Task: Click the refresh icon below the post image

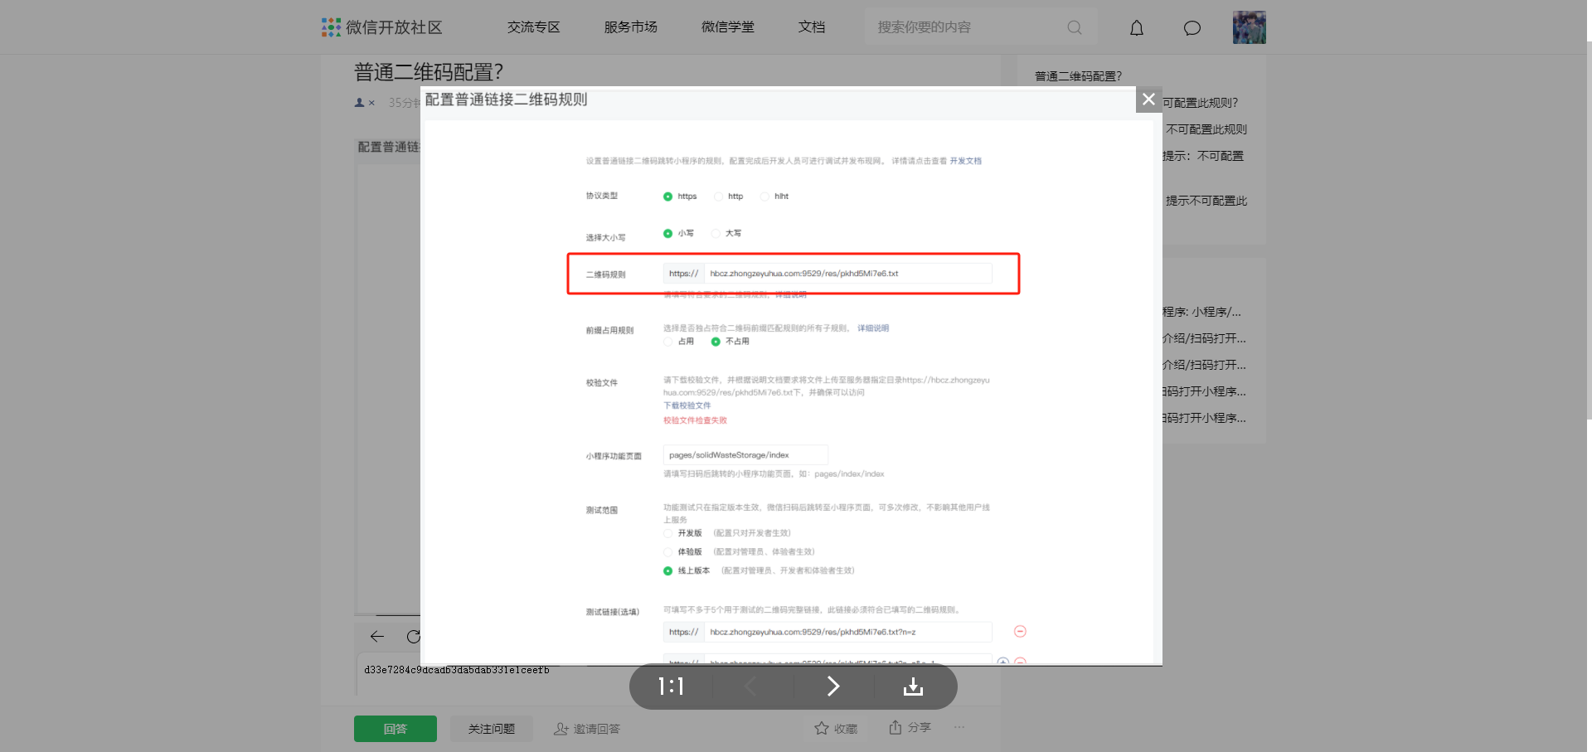Action: tap(414, 637)
